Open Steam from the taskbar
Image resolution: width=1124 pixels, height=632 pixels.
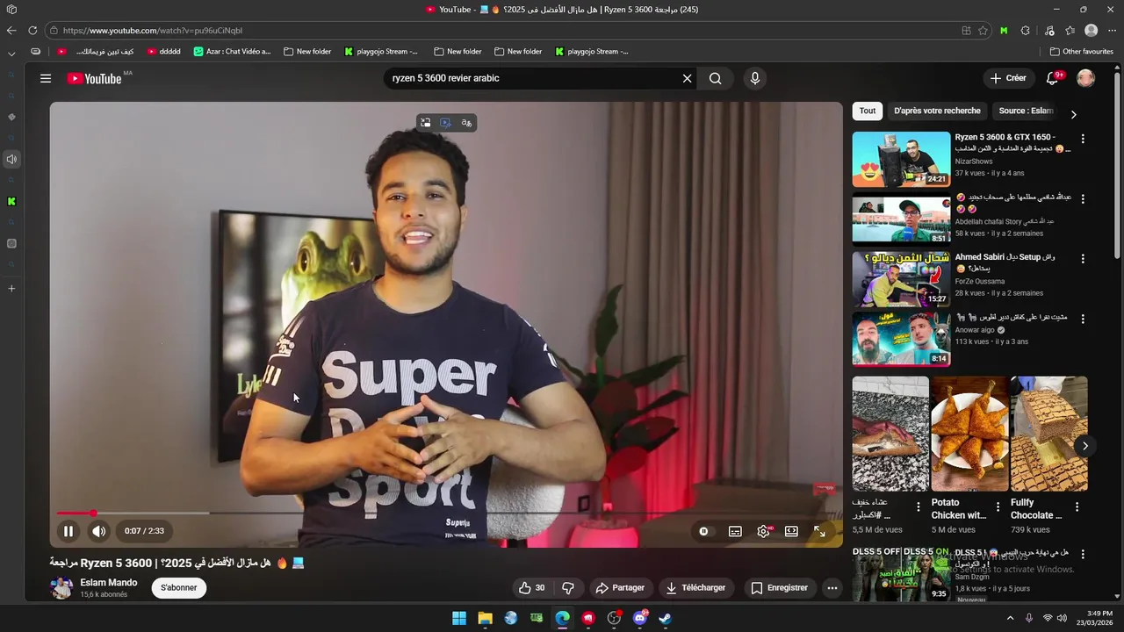[x=666, y=618]
